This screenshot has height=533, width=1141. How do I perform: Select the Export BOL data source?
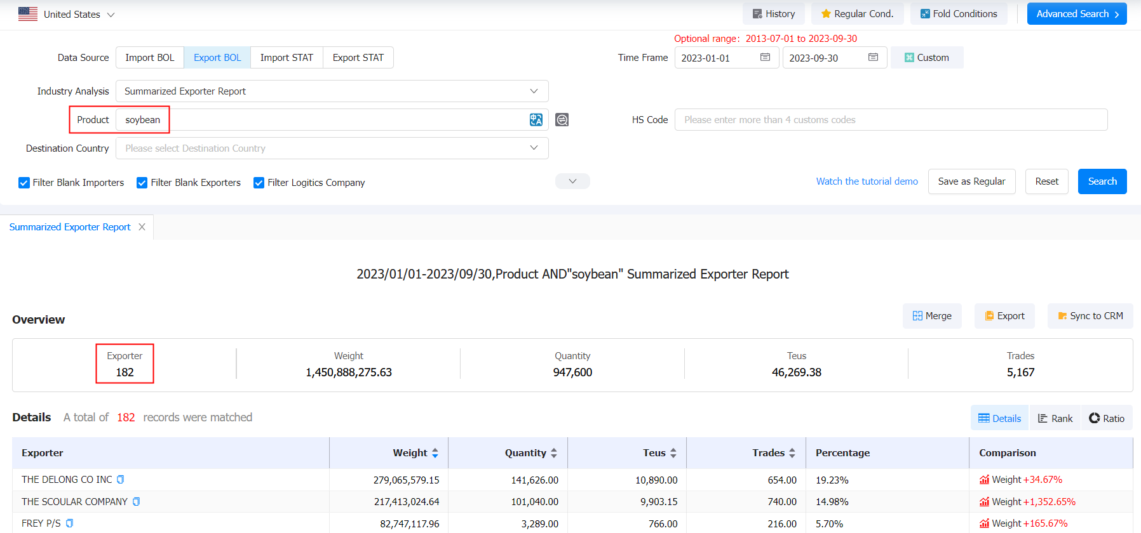coord(217,58)
